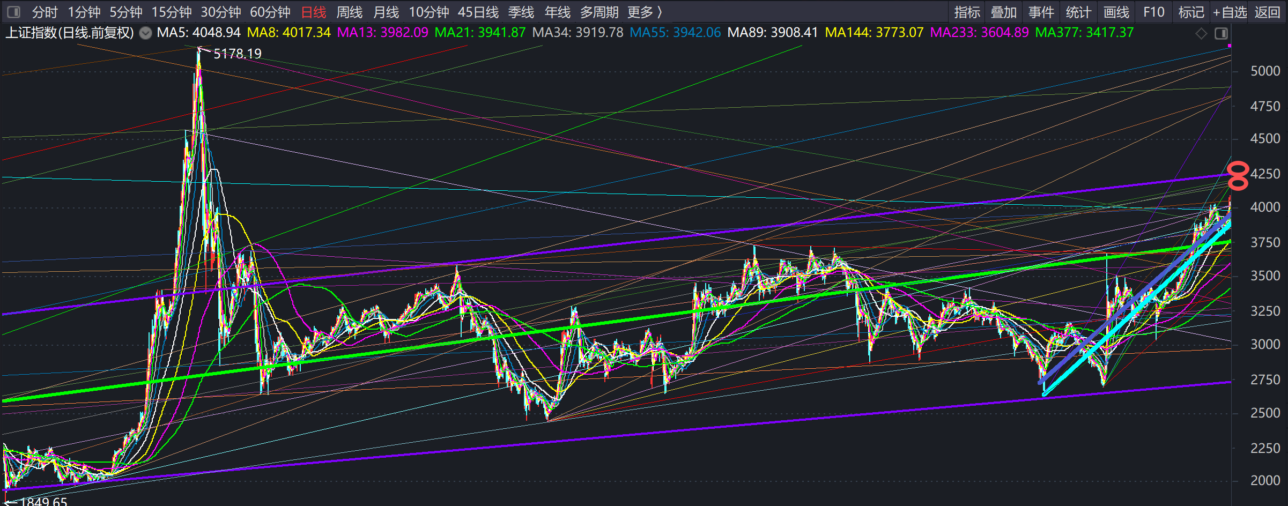Switch to the 月线 monthly chart

point(386,12)
